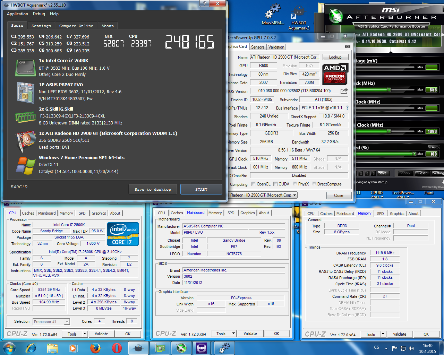Switch to CPU-Z taskbar button

pos(202,348)
